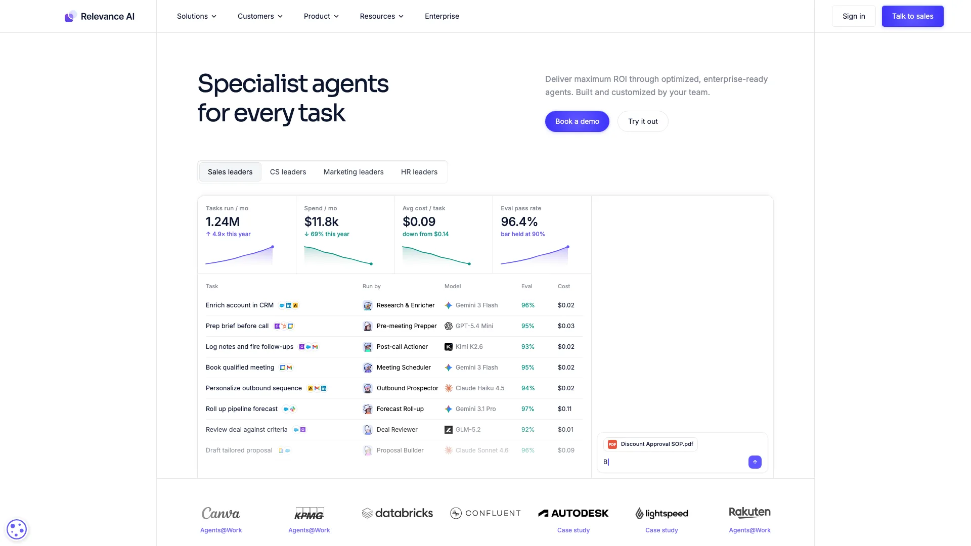Switch to the CS leaders tab
The image size is (971, 546).
(288, 172)
